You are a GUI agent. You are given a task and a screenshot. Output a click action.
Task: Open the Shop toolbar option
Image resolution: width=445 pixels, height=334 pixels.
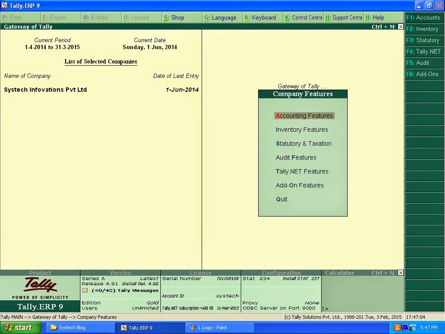[182, 17]
